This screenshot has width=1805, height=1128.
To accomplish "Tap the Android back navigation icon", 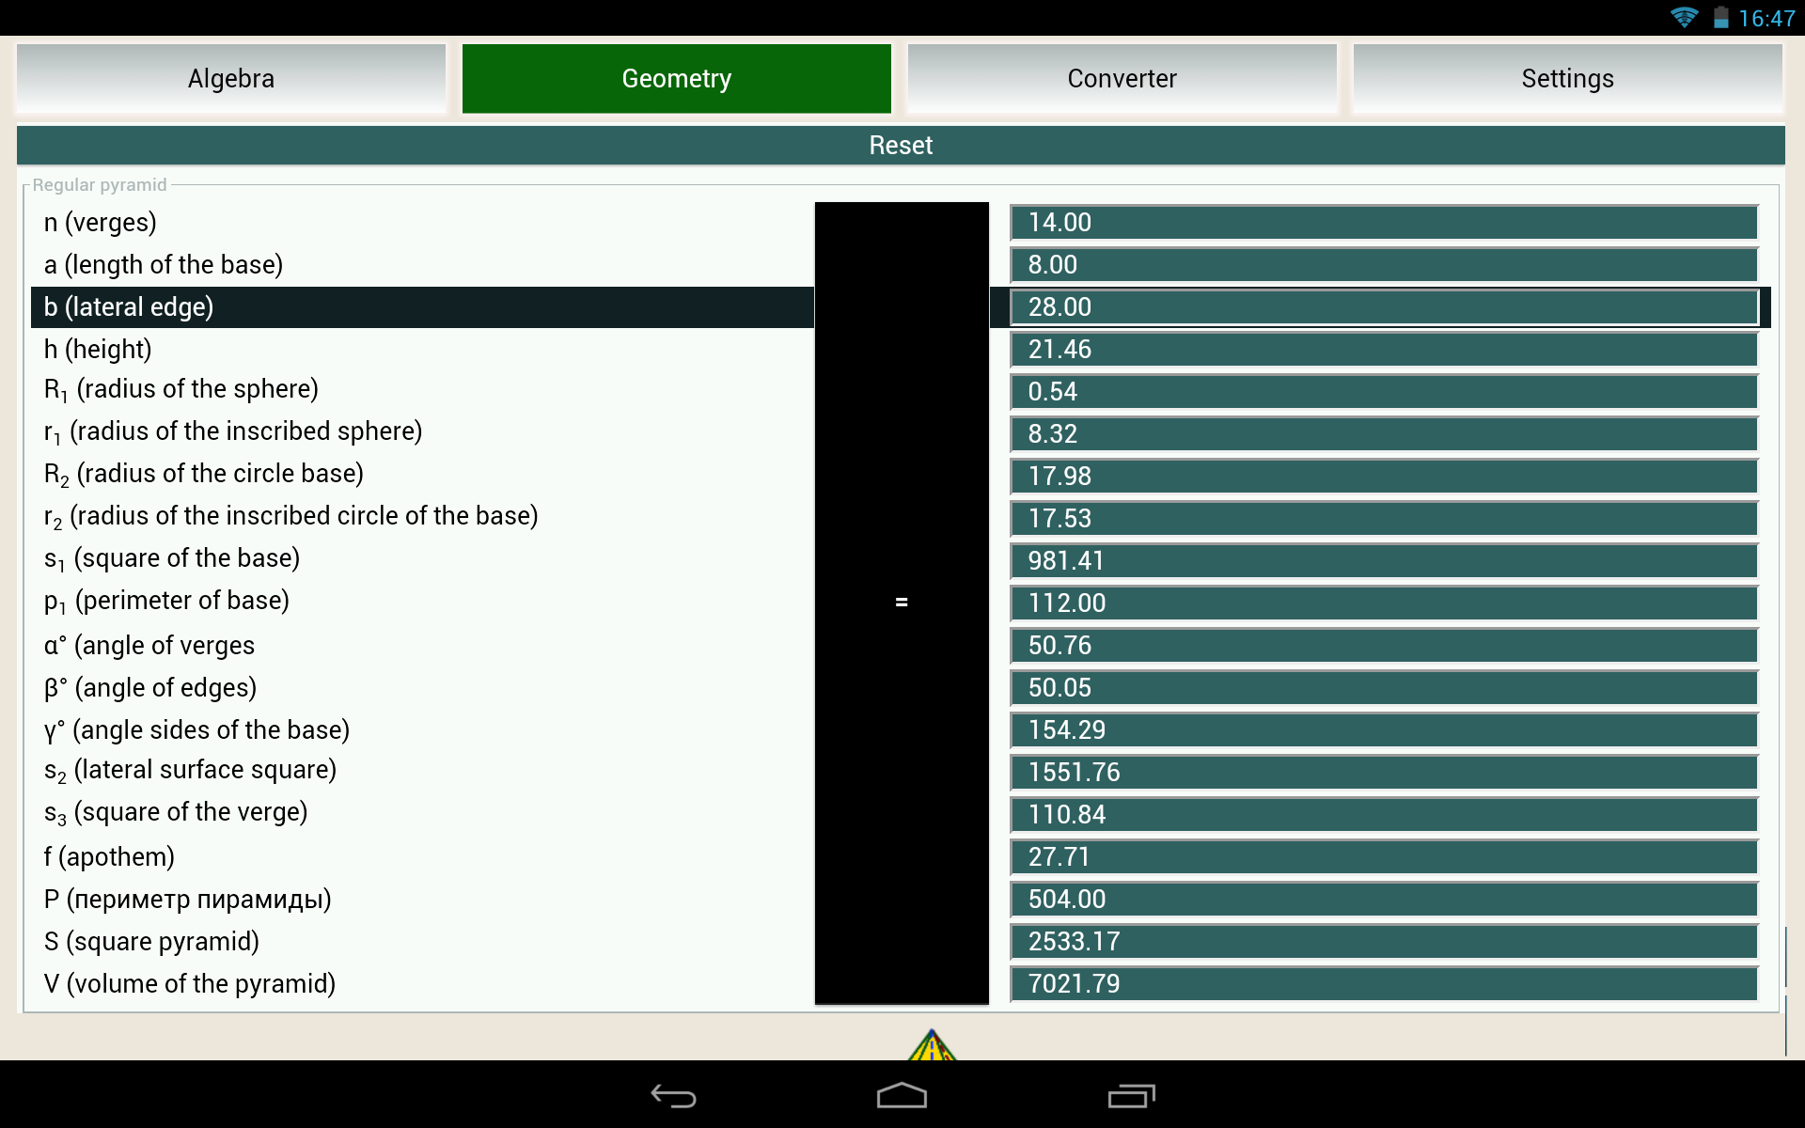I will [673, 1096].
